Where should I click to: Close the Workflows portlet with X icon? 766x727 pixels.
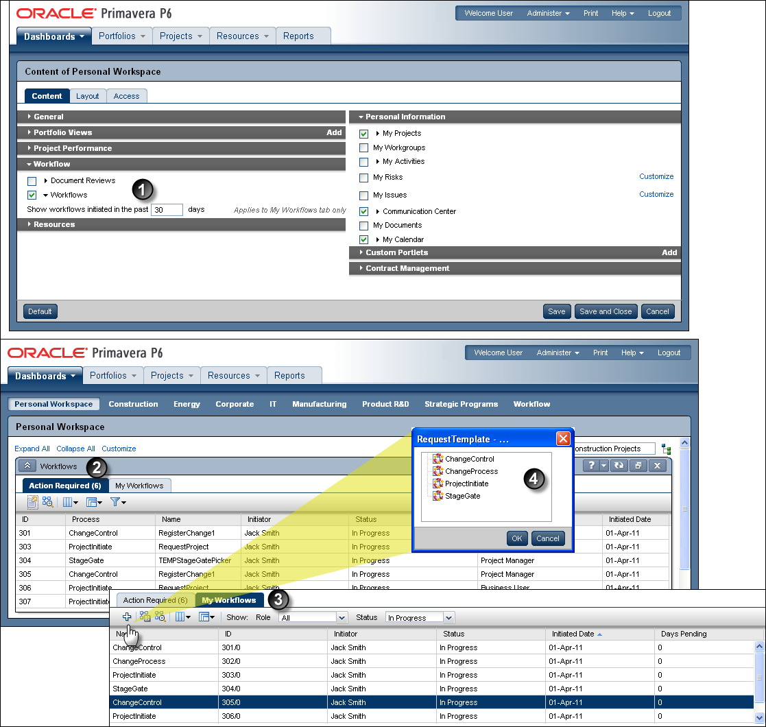[x=658, y=466]
